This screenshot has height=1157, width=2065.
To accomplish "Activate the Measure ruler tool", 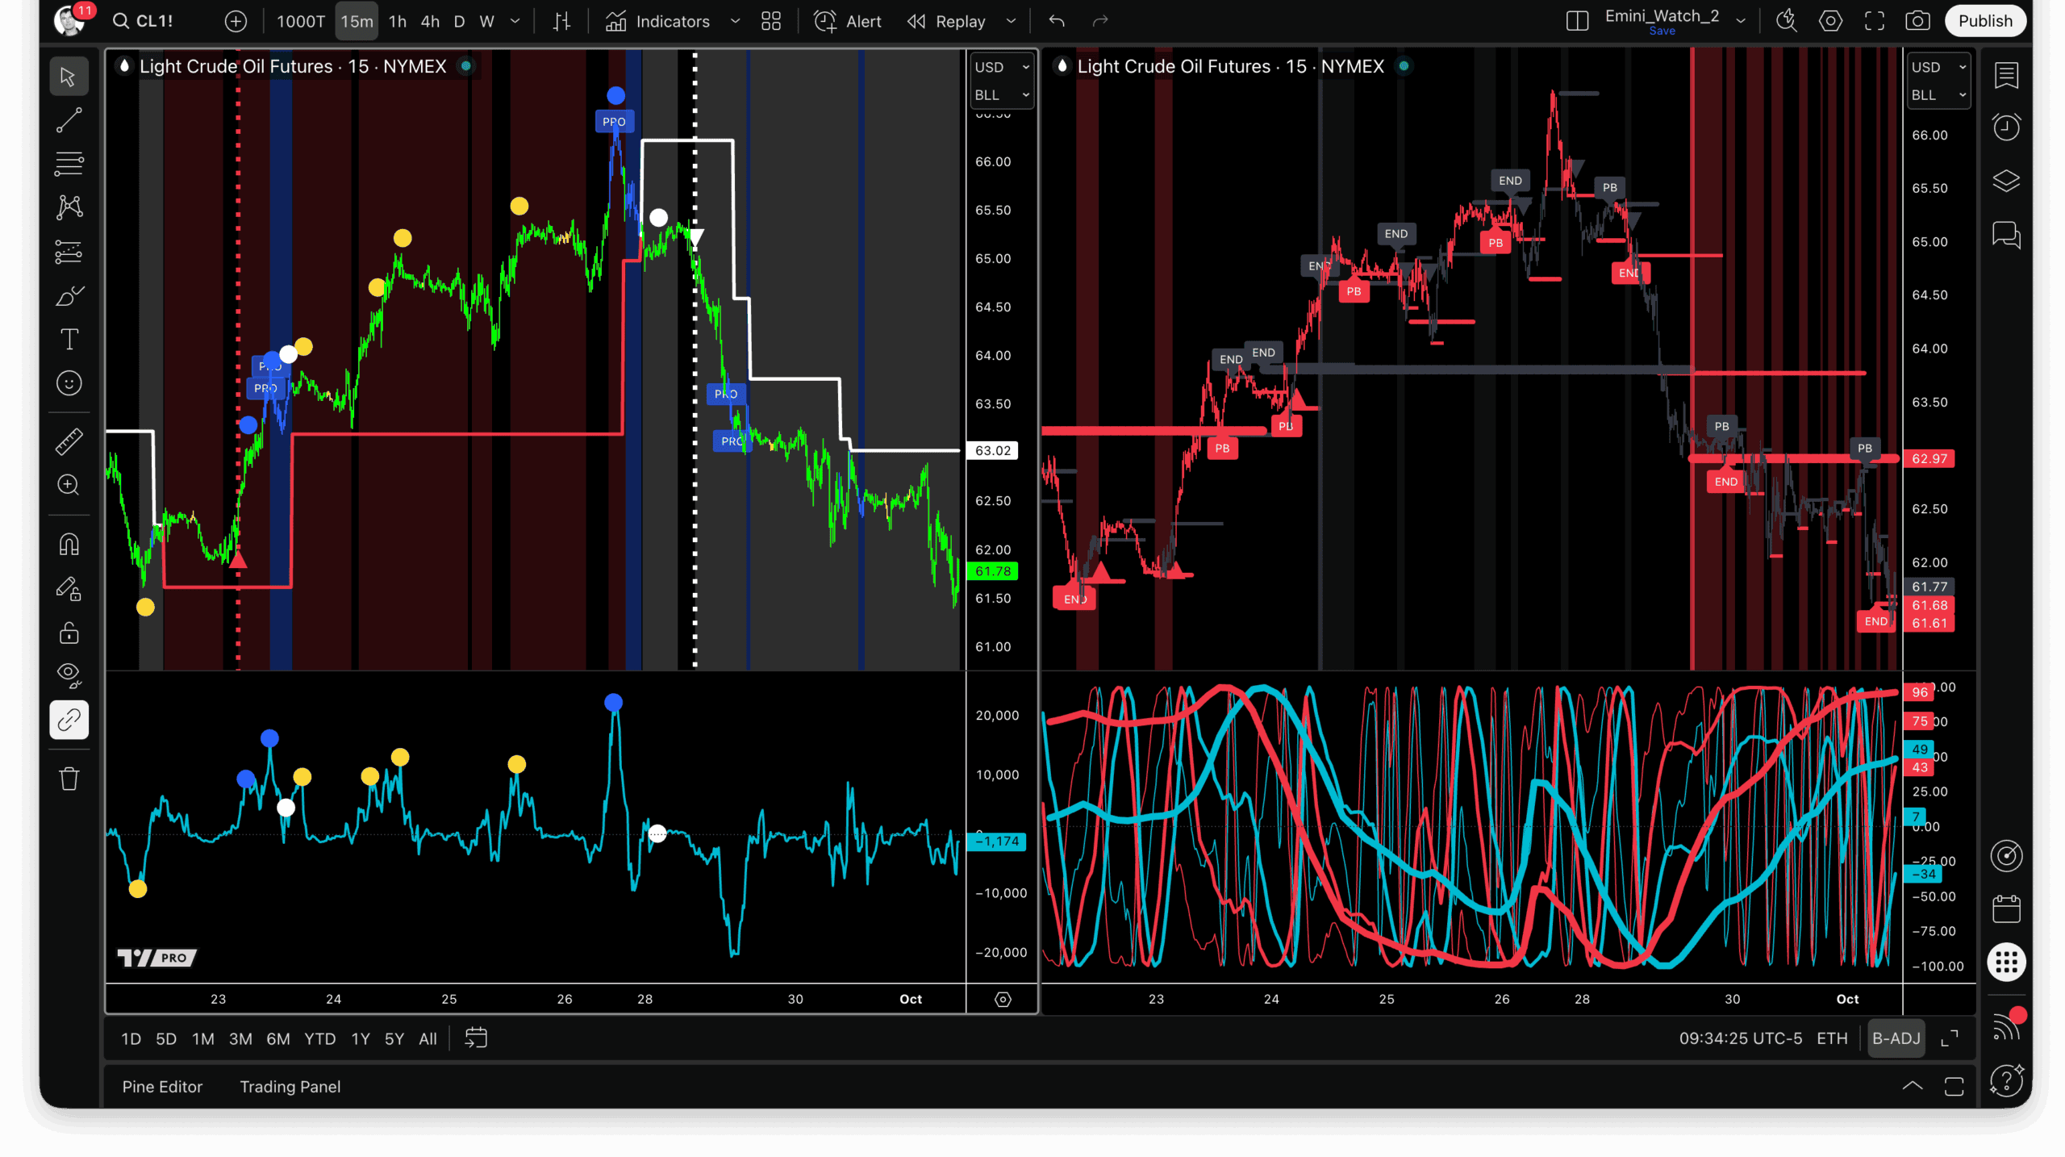I will [69, 441].
